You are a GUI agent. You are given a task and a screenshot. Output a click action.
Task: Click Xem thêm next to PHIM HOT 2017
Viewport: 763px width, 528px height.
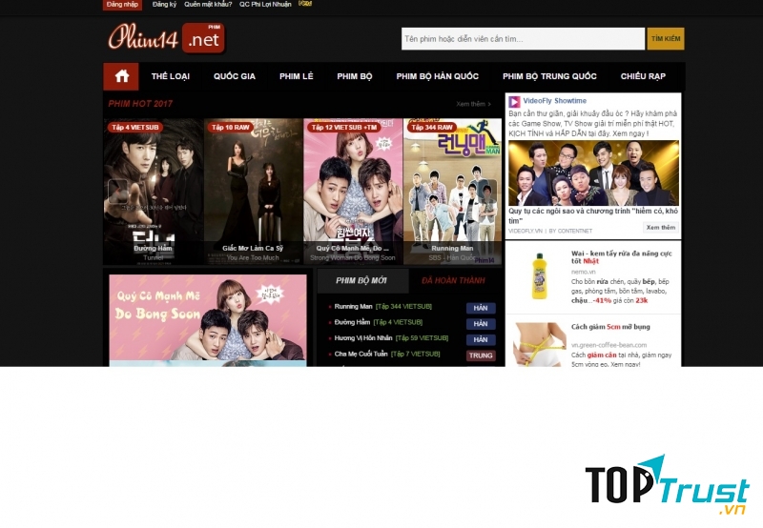point(473,104)
